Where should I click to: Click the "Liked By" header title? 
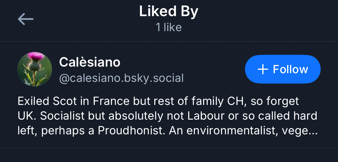coord(169,12)
